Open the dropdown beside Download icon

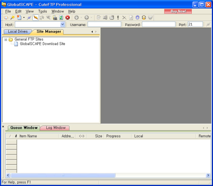[81, 17]
